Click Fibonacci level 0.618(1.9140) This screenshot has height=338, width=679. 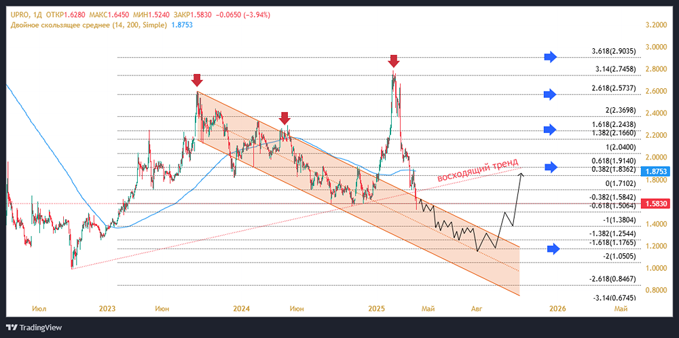[x=614, y=161]
